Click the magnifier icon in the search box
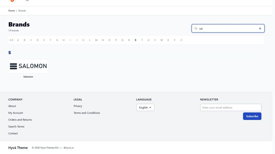 point(196,29)
